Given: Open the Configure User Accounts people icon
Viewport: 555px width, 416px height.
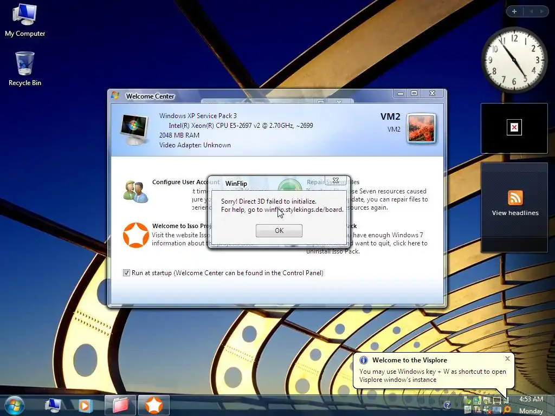Looking at the screenshot, I should 135,192.
